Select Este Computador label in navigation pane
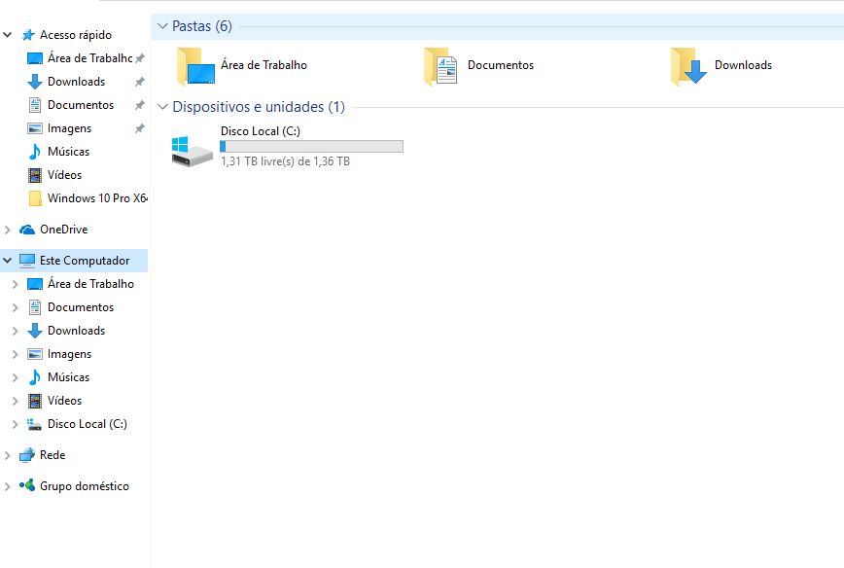This screenshot has width=844, height=568. [x=85, y=261]
